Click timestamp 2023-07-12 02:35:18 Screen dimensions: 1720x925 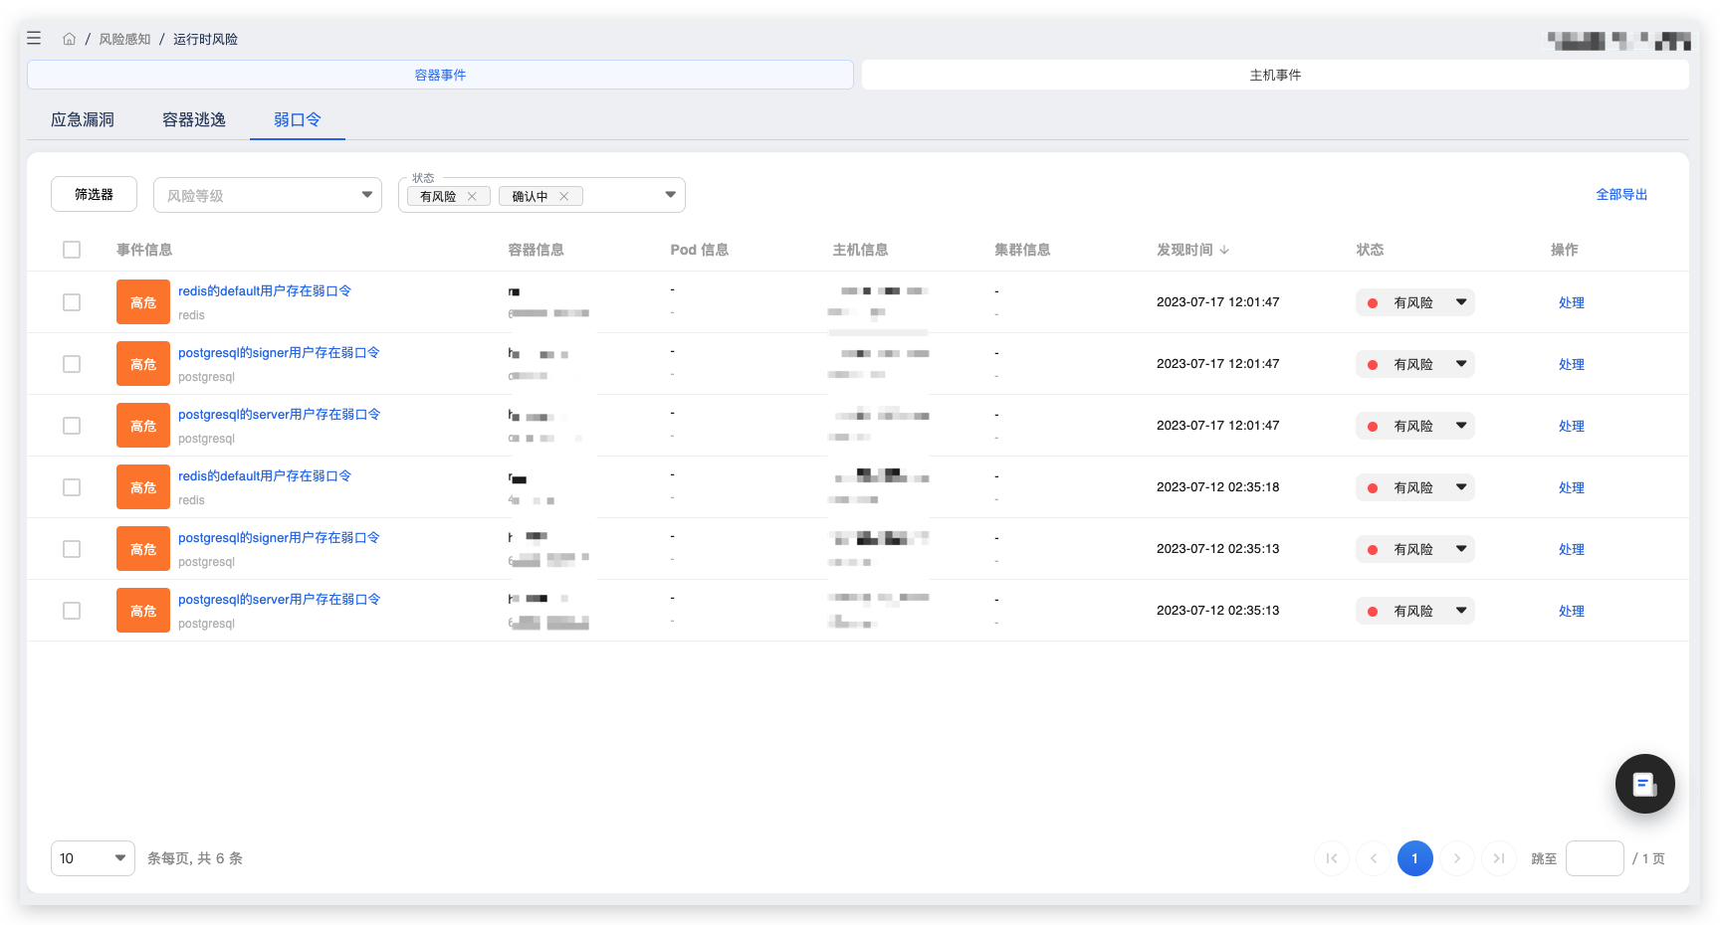point(1217,487)
